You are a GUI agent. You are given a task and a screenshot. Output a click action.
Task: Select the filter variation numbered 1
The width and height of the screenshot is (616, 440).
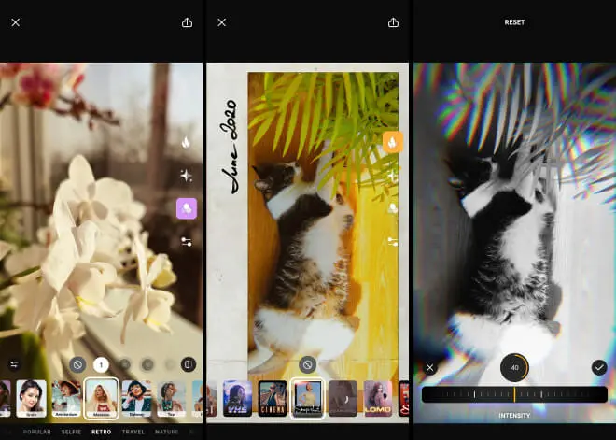101,364
